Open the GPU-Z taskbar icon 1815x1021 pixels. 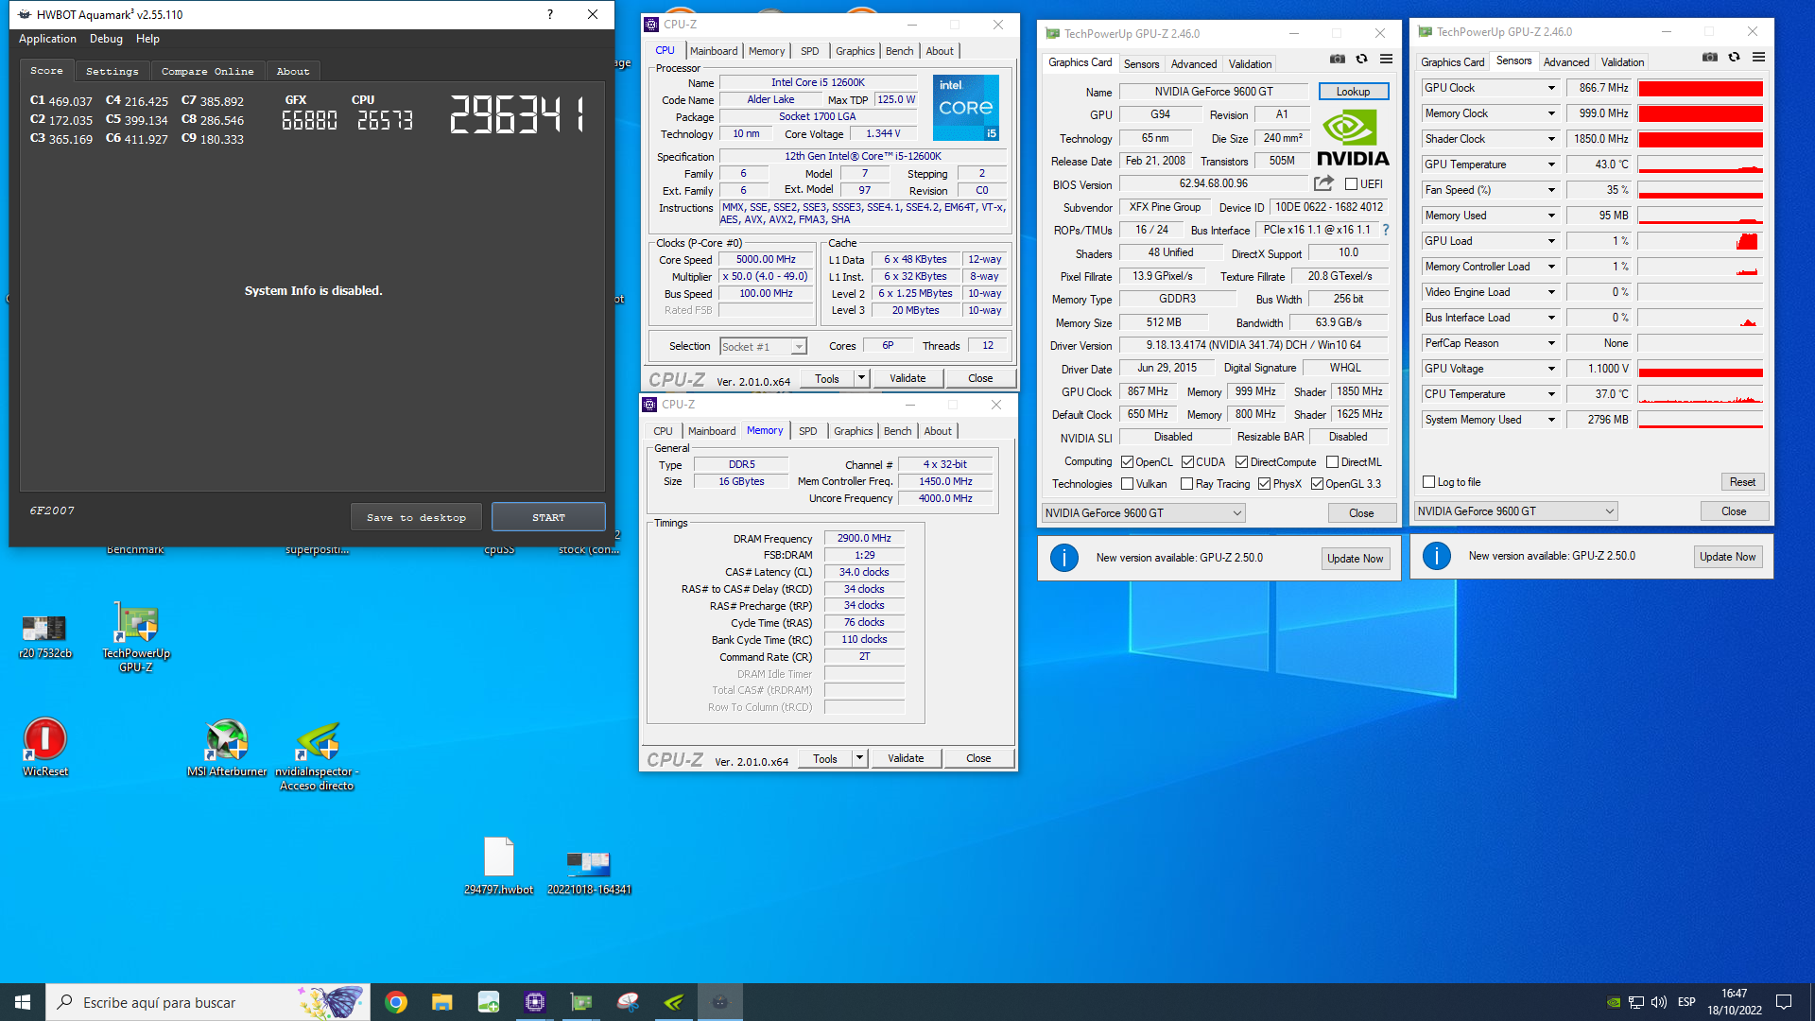[x=580, y=1002]
